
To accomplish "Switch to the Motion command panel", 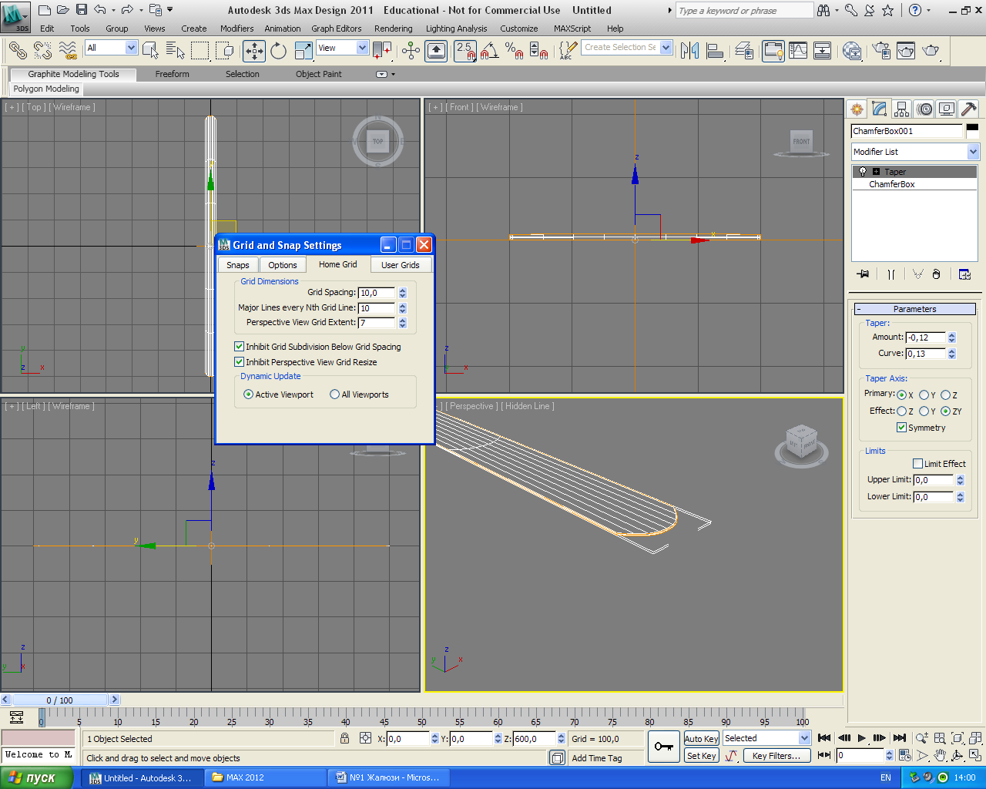I will pyautogui.click(x=924, y=109).
